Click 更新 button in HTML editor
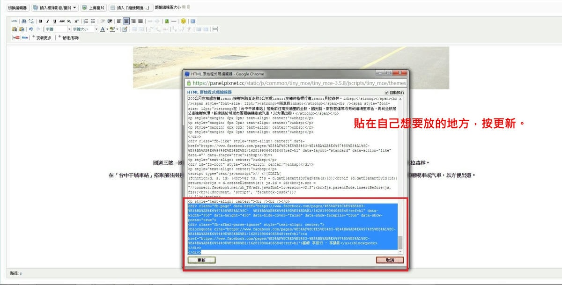562x285 pixels. tap(201, 260)
